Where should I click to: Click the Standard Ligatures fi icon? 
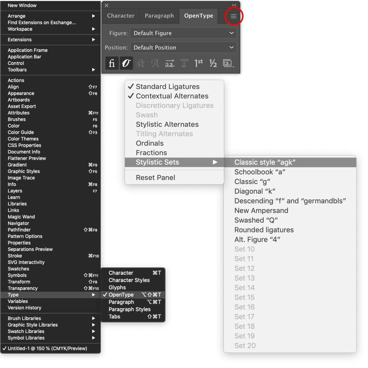[112, 63]
